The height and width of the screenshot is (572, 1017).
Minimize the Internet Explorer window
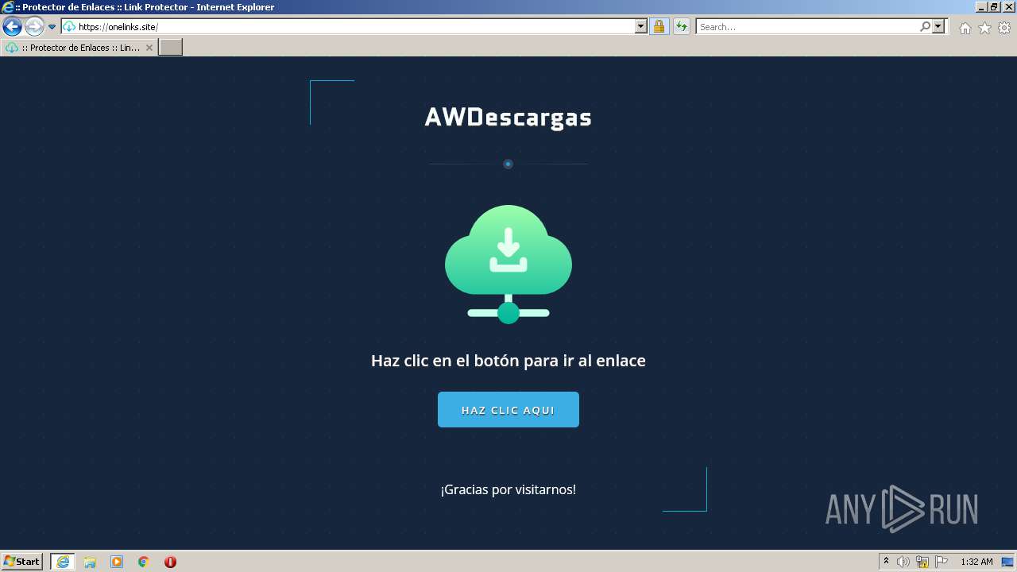point(980,7)
